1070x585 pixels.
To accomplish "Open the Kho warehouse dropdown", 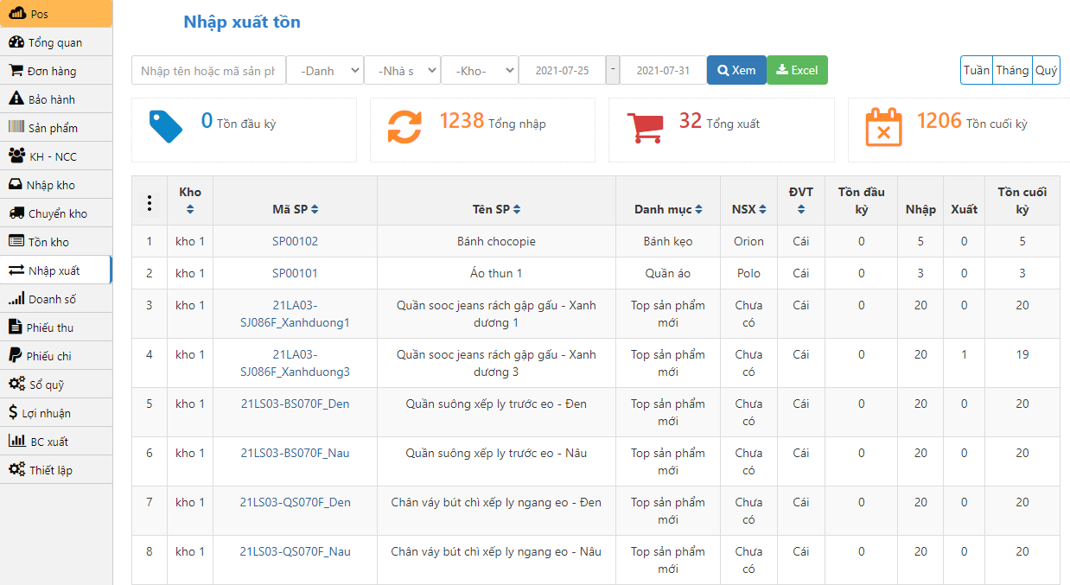I will pos(480,71).
